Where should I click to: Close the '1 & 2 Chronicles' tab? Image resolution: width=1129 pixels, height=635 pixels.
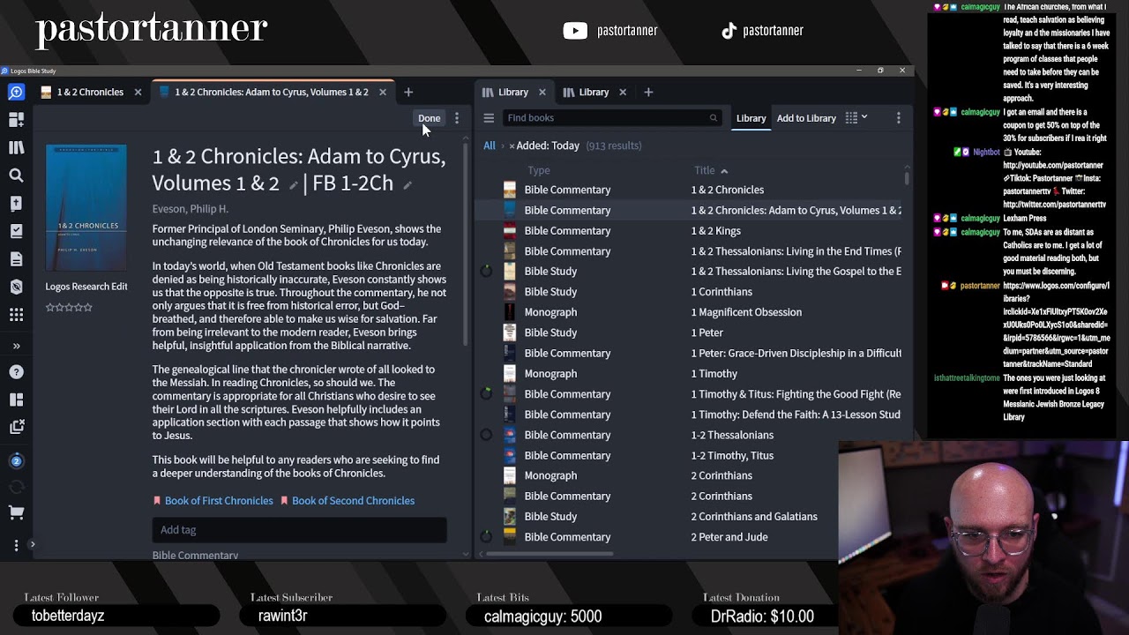point(138,92)
